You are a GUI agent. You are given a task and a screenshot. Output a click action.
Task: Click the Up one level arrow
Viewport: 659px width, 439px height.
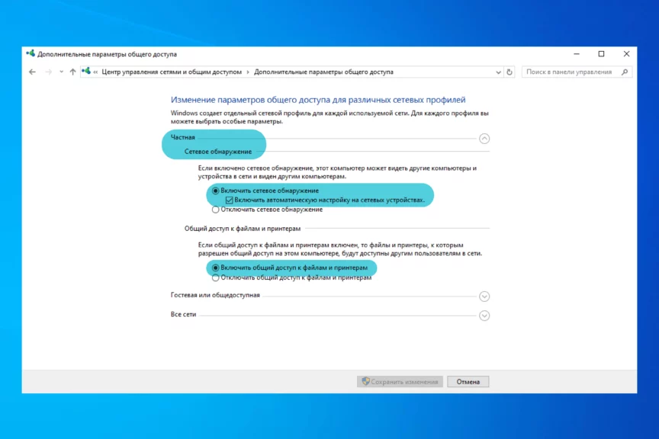72,72
